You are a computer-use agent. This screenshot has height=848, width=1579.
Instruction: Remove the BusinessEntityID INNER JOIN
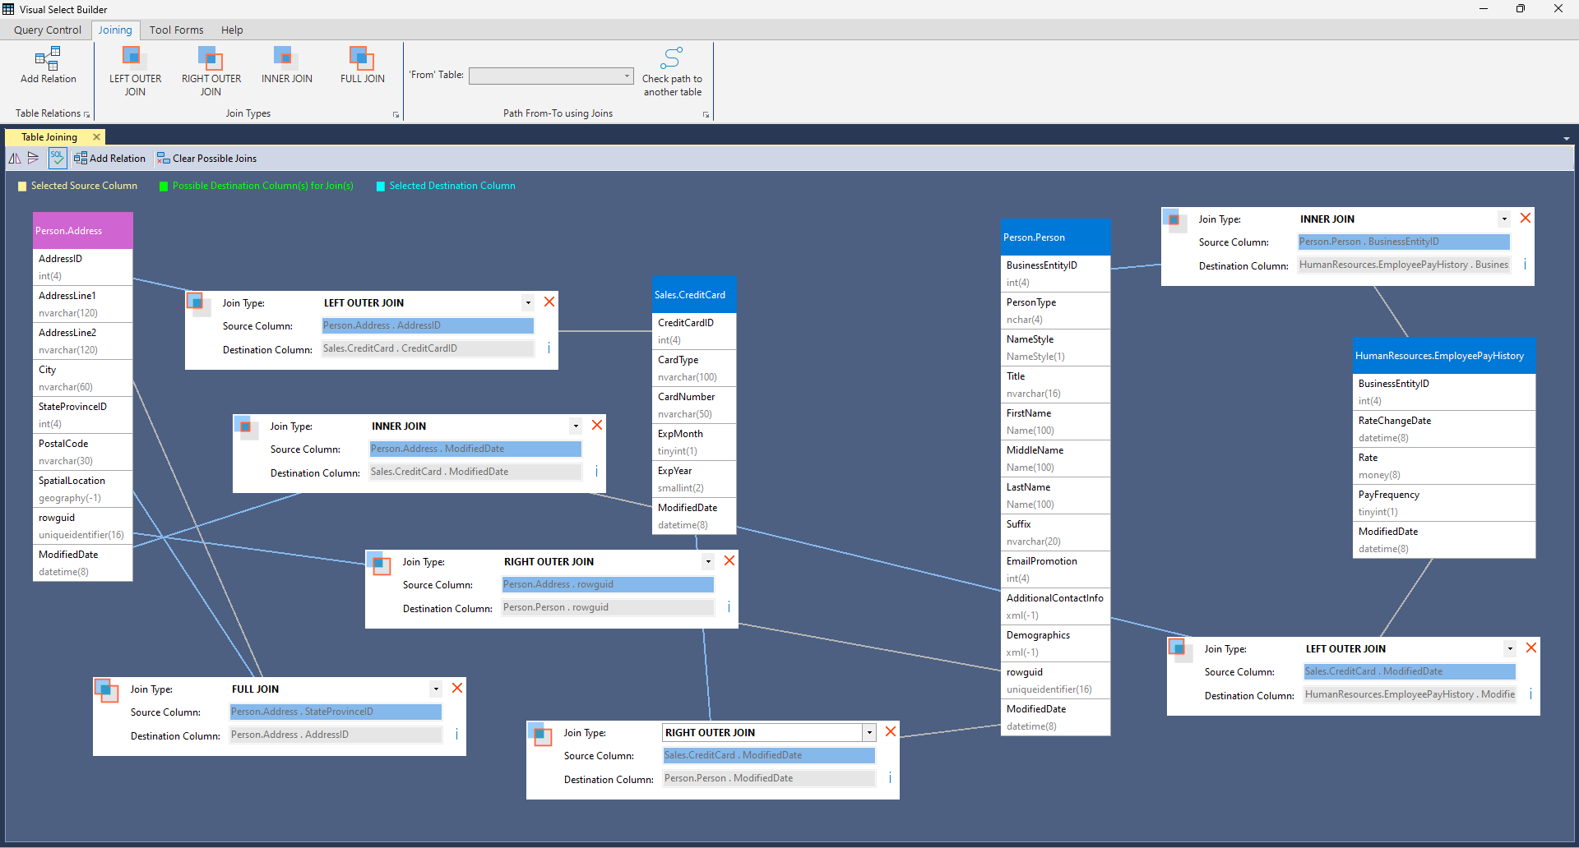(x=1526, y=218)
